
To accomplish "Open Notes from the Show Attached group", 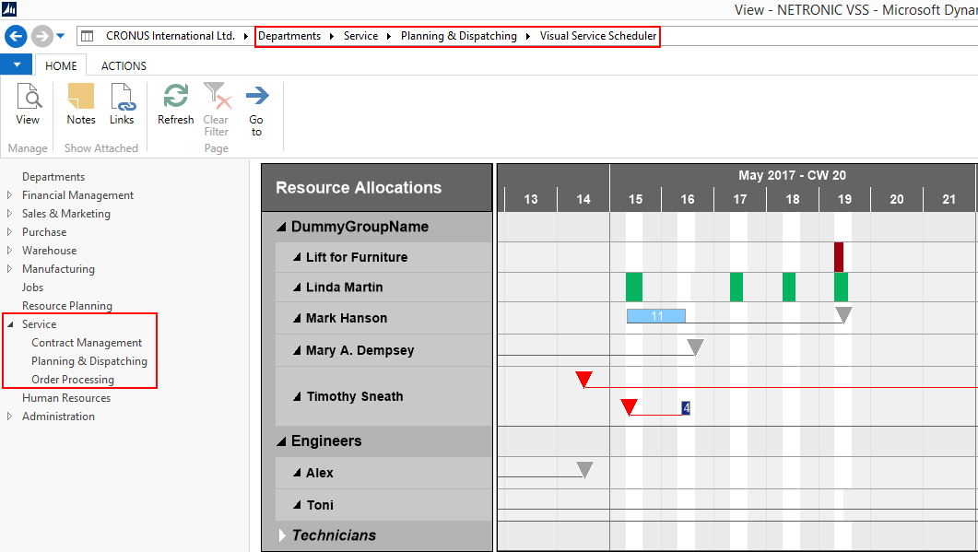I will pos(81,101).
